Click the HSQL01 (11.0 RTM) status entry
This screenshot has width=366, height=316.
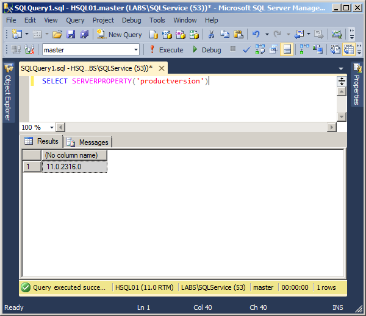[x=144, y=287]
